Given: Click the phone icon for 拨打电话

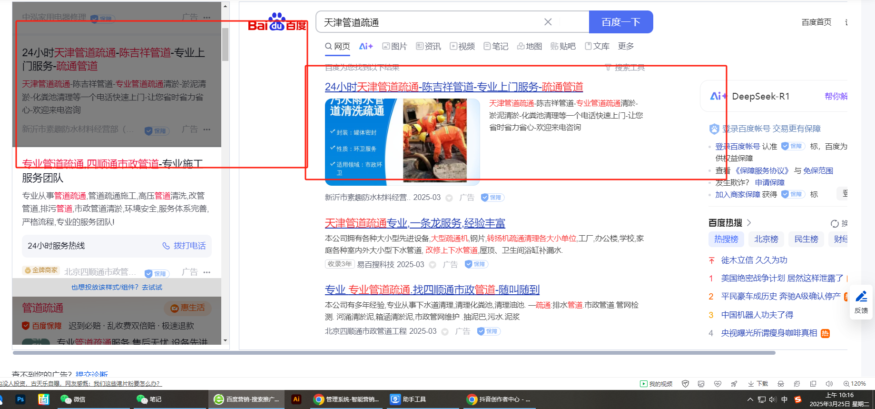Looking at the screenshot, I should [x=166, y=246].
